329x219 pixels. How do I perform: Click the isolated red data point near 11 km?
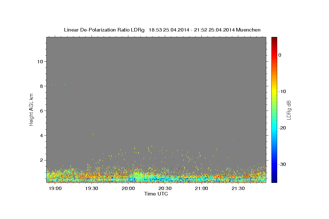[187, 50]
